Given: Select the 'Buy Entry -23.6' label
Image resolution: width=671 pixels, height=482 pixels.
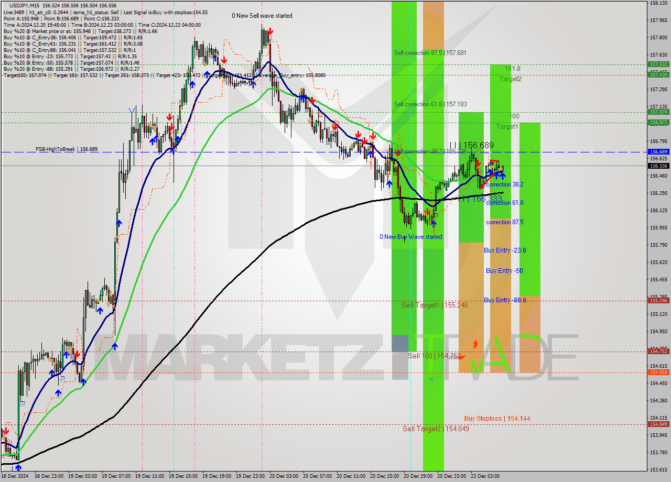Looking at the screenshot, I should pyautogui.click(x=505, y=250).
